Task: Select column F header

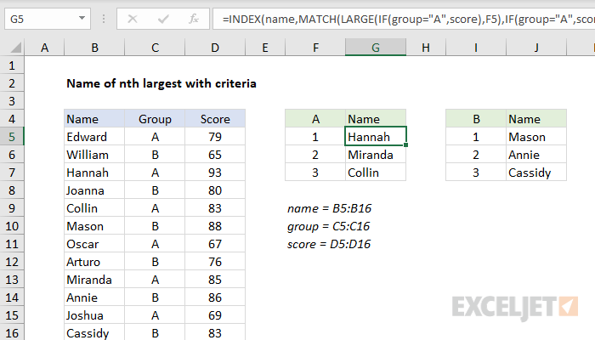Action: 315,48
